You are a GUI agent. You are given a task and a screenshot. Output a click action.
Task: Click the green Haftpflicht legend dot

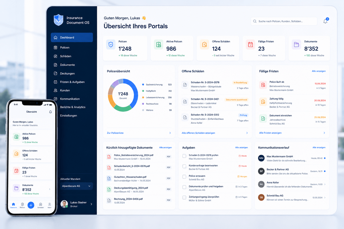[143, 91]
